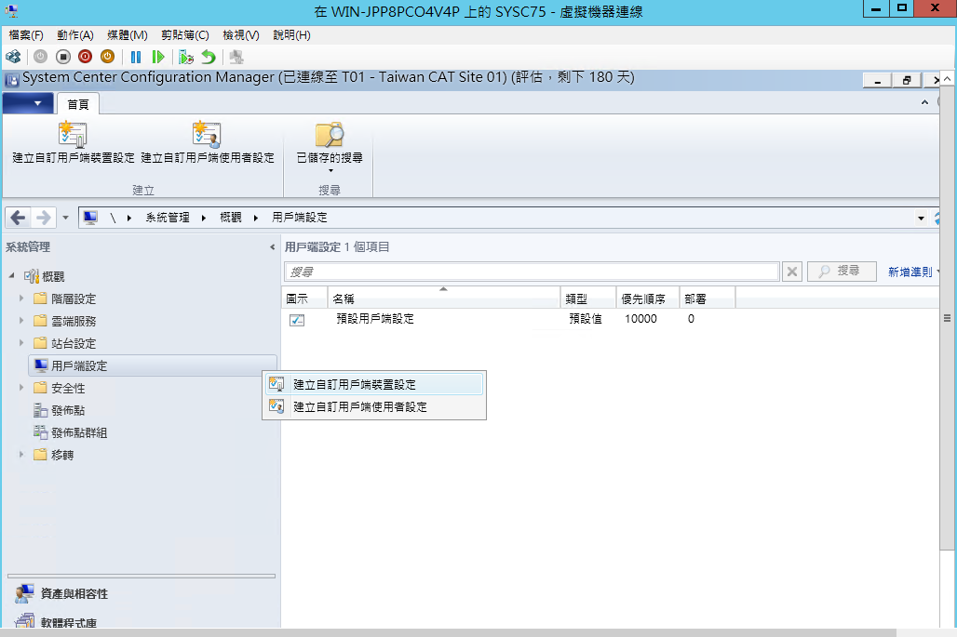Open the 檢視(V) menu

pyautogui.click(x=241, y=35)
